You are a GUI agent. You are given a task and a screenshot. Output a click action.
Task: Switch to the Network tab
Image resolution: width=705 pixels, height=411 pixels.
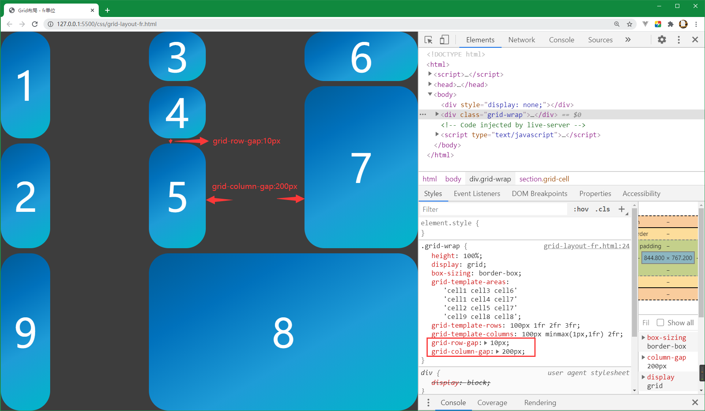pyautogui.click(x=522, y=40)
